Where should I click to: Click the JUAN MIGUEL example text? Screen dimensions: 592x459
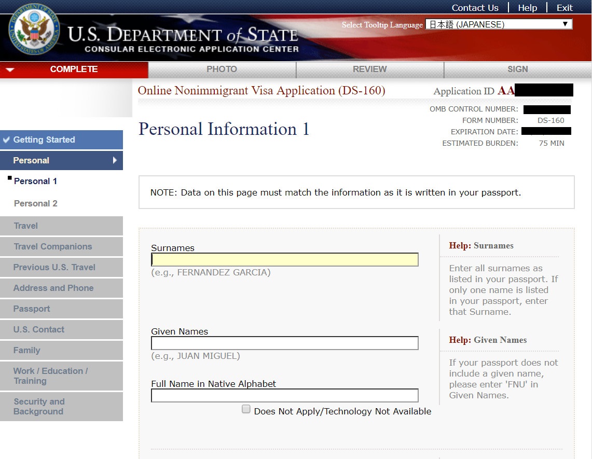point(196,356)
